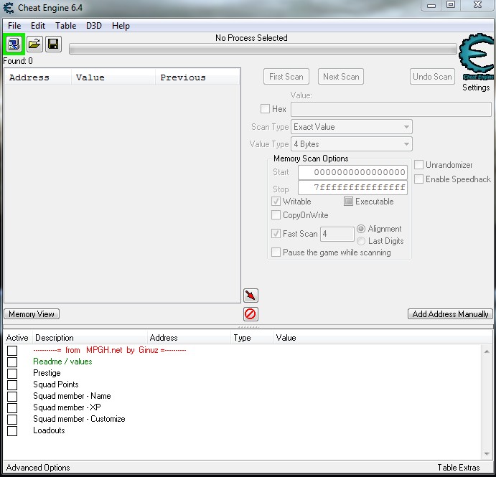496x477 pixels.
Task: Activate the Squad member - Customize checkbox
Action: pyautogui.click(x=12, y=420)
